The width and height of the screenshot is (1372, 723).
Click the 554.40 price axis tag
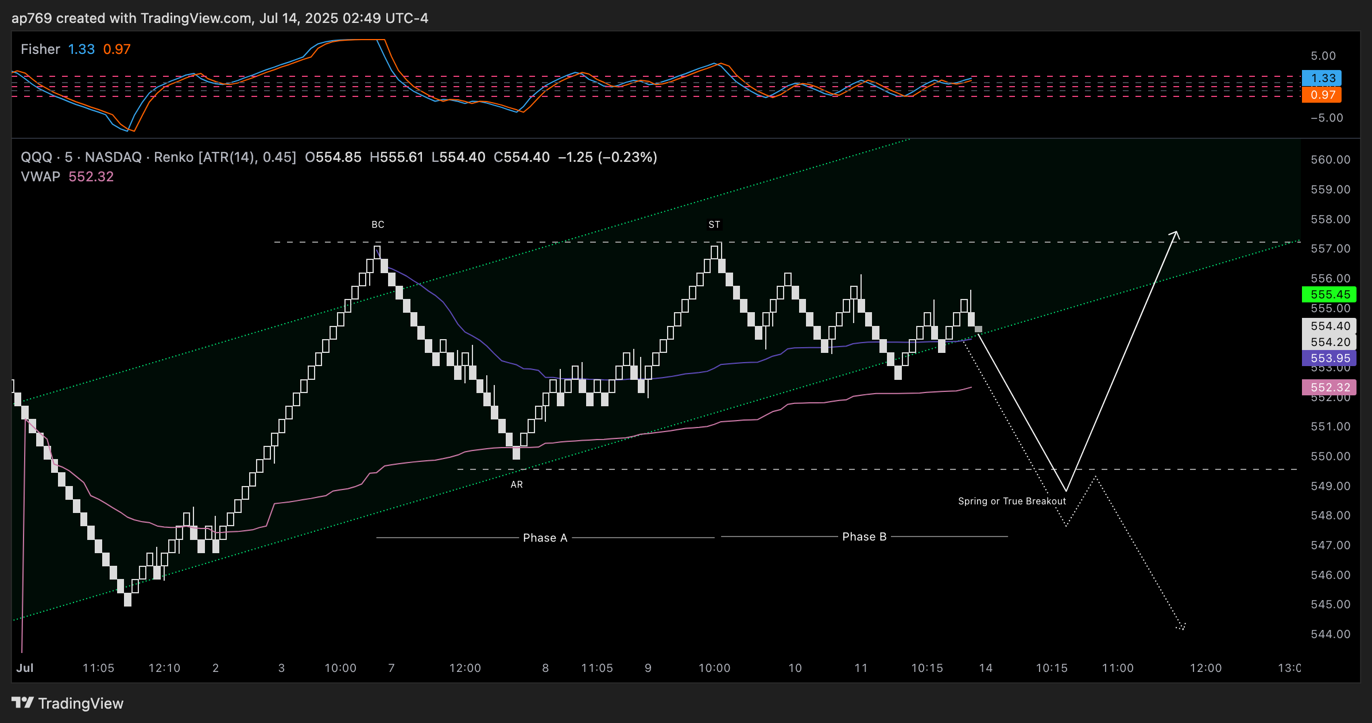click(x=1329, y=326)
